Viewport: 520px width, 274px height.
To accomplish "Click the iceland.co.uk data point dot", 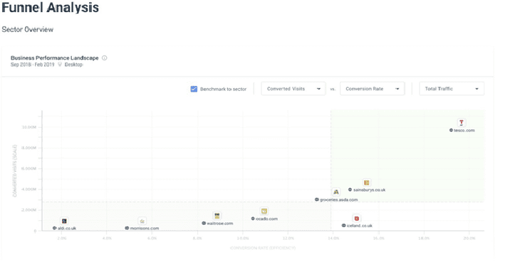I will point(343,226).
